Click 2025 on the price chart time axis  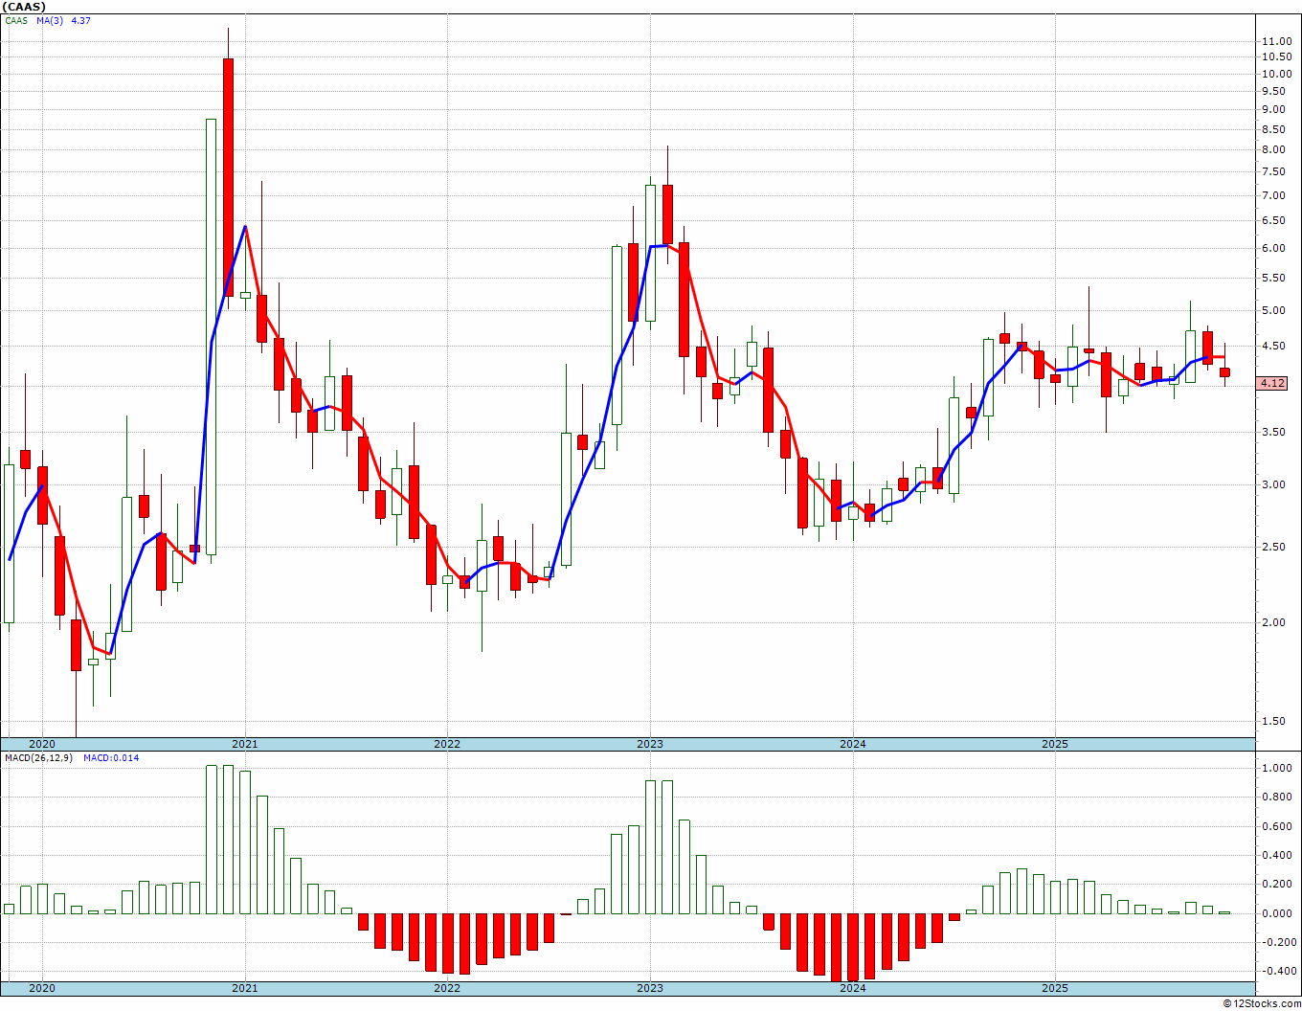pos(1055,744)
